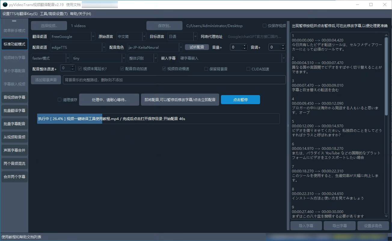Increase 配音整体语速 with the up arrow
Screen dimensions: 392x241
[72, 67]
